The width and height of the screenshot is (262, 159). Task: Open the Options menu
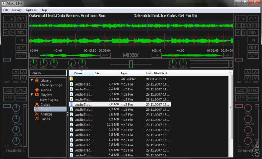pyautogui.click(x=31, y=10)
